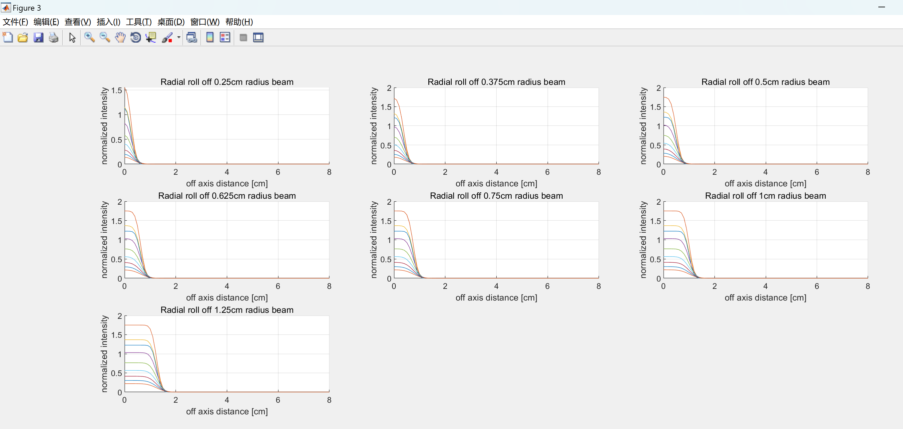Open the 插入(I) dropdown menu
This screenshot has height=429, width=903.
click(x=108, y=22)
